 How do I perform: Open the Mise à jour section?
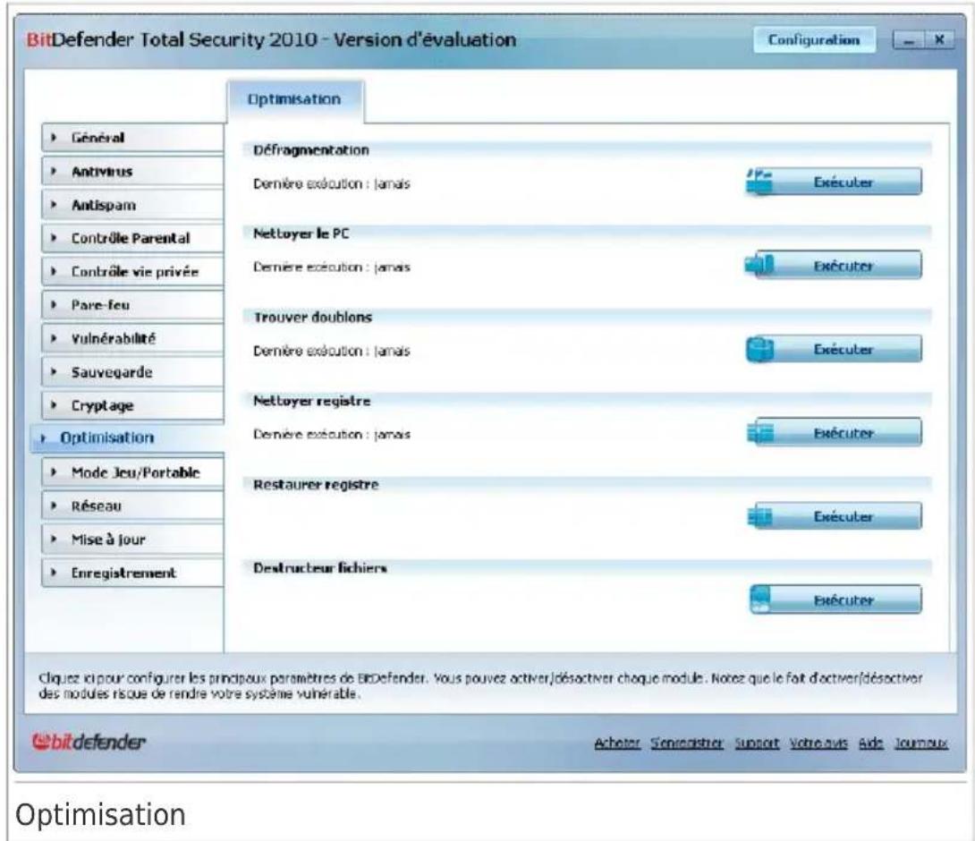132,539
